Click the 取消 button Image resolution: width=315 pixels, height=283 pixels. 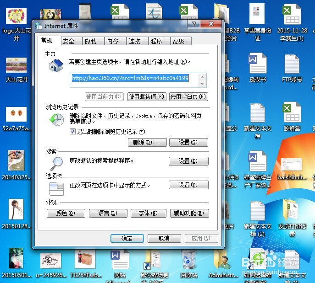pyautogui.click(x=164, y=238)
